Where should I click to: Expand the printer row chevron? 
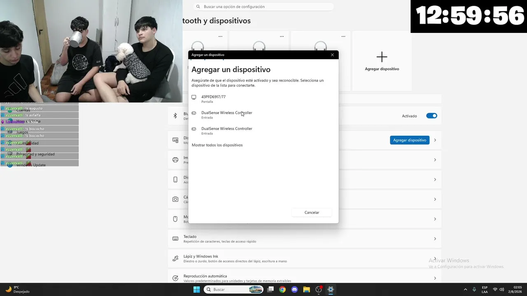[x=435, y=160]
